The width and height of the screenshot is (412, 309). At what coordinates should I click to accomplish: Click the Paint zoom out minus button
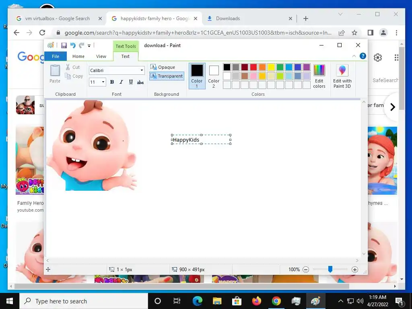(x=306, y=269)
